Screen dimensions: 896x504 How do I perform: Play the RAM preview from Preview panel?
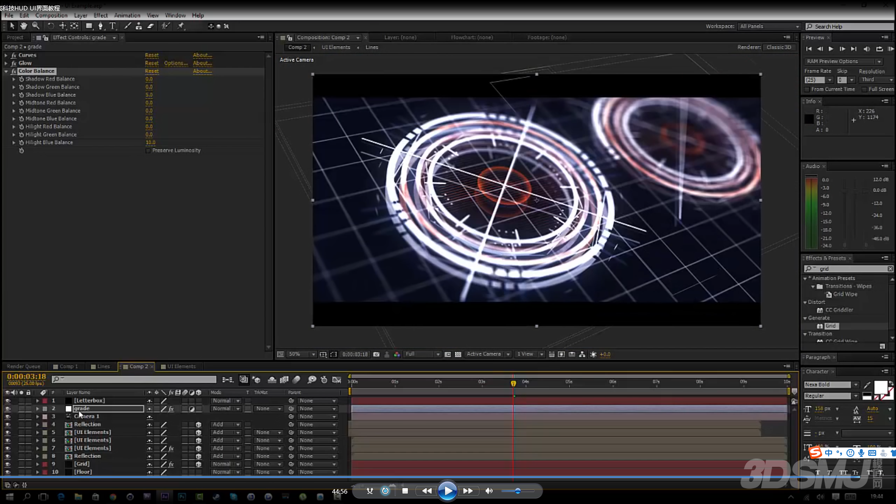pyautogui.click(x=891, y=49)
